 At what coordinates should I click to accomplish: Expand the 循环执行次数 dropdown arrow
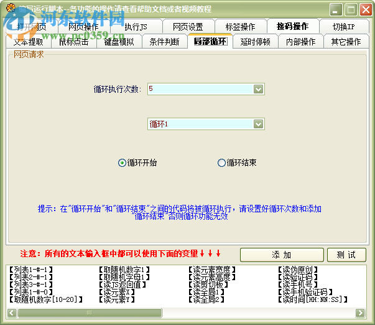pos(258,89)
